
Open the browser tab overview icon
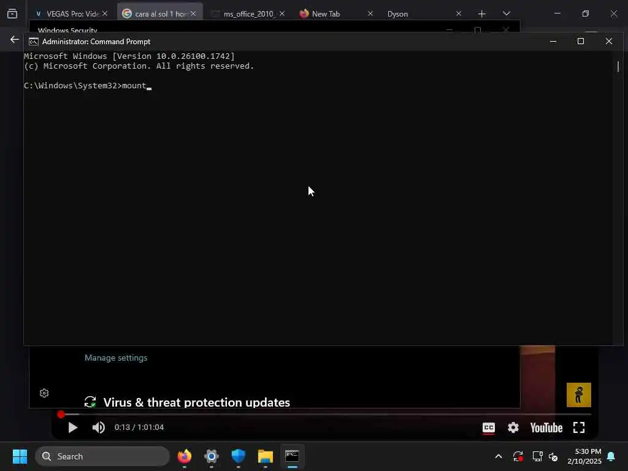tap(12, 13)
